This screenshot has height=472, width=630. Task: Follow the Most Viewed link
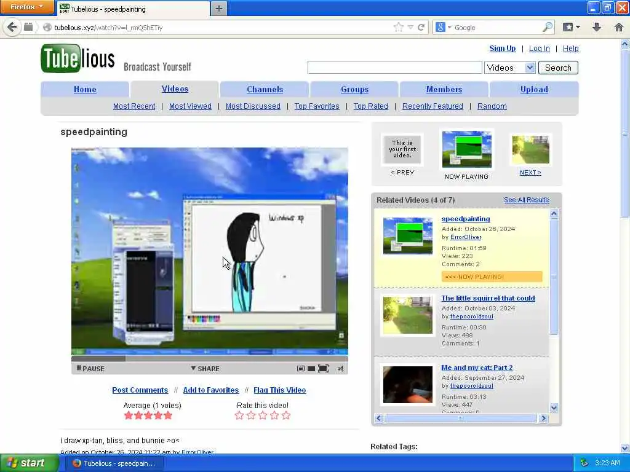(x=190, y=106)
